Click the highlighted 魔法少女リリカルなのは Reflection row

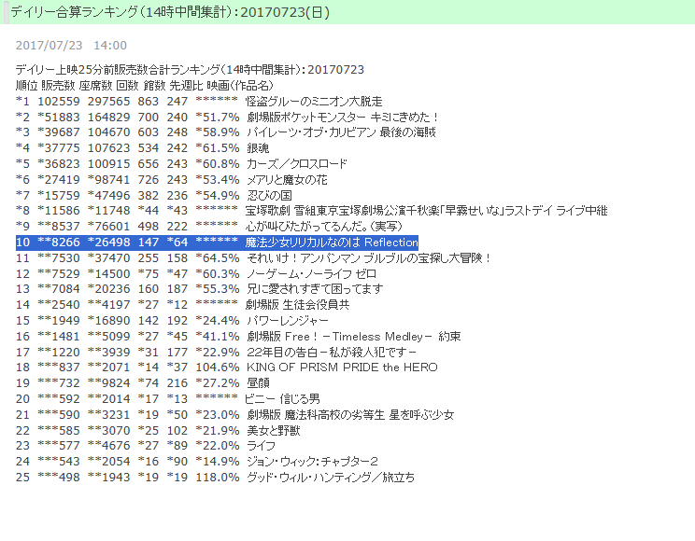tap(217, 243)
